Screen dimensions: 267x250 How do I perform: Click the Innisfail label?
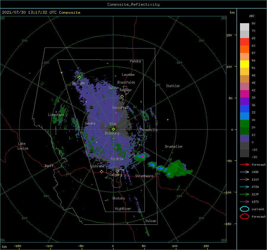tap(120, 108)
